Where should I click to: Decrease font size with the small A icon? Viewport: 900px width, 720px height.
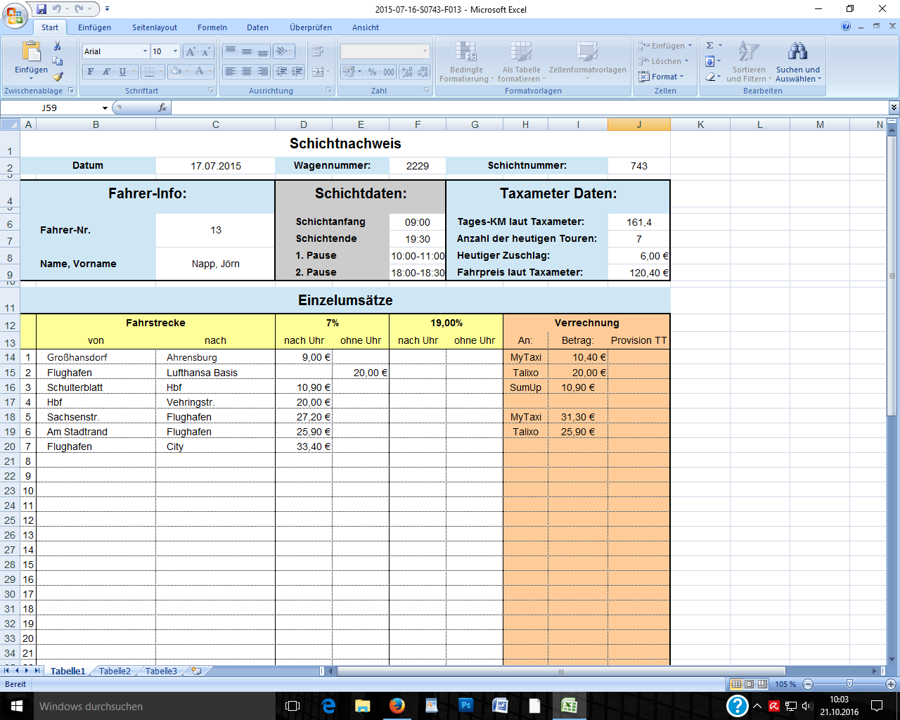(x=206, y=51)
